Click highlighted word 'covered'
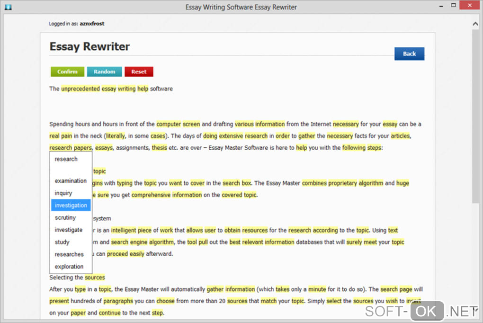This screenshot has width=483, height=323. (x=232, y=195)
